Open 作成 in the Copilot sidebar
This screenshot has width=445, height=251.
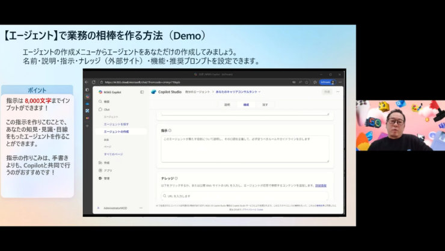[104, 163]
